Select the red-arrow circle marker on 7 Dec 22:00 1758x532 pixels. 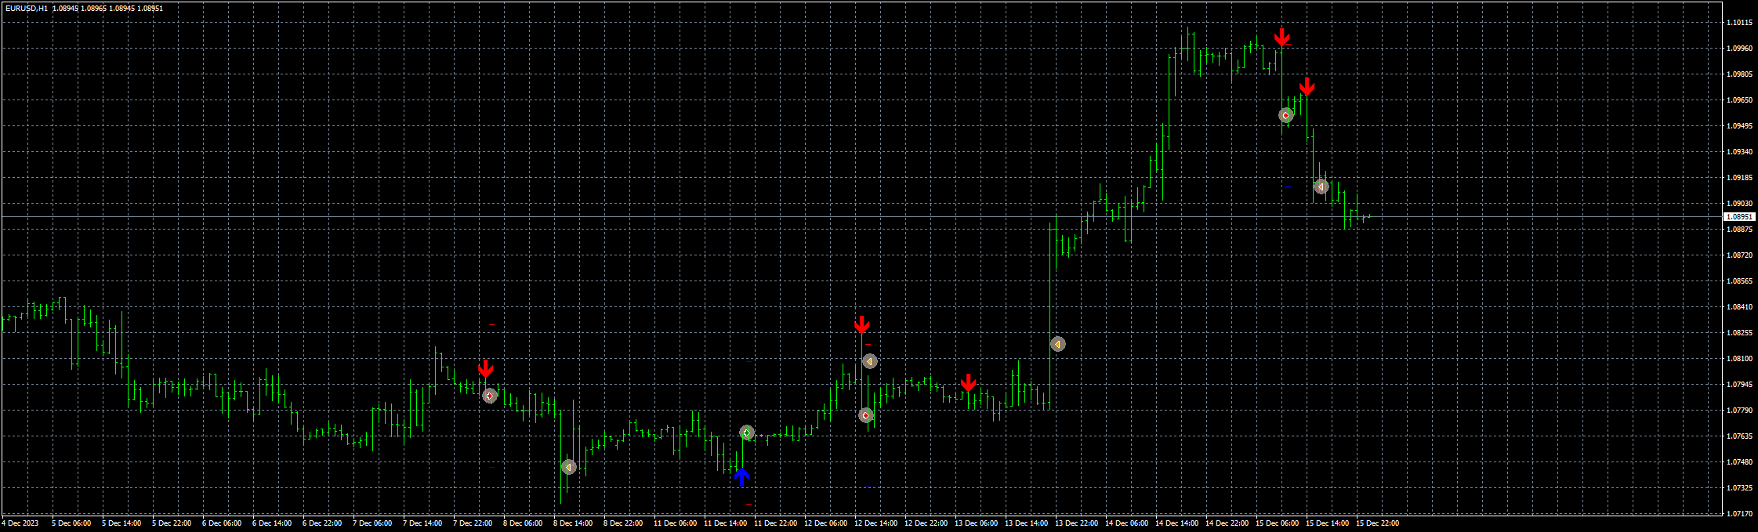click(x=490, y=396)
